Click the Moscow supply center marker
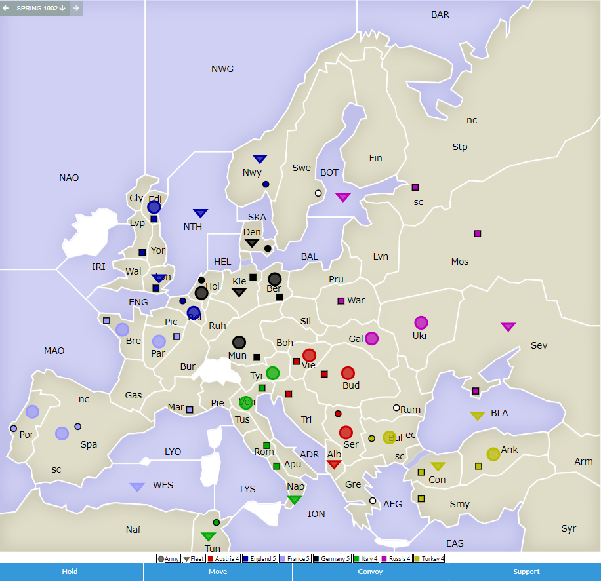 (x=478, y=234)
